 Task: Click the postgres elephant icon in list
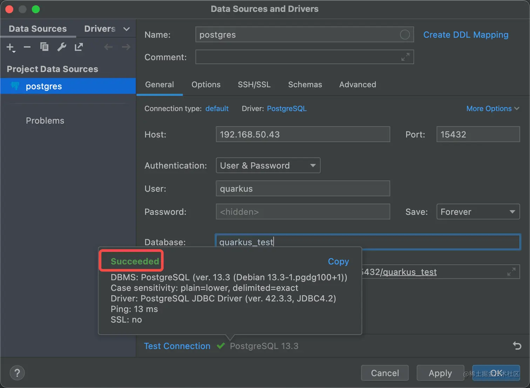(15, 86)
